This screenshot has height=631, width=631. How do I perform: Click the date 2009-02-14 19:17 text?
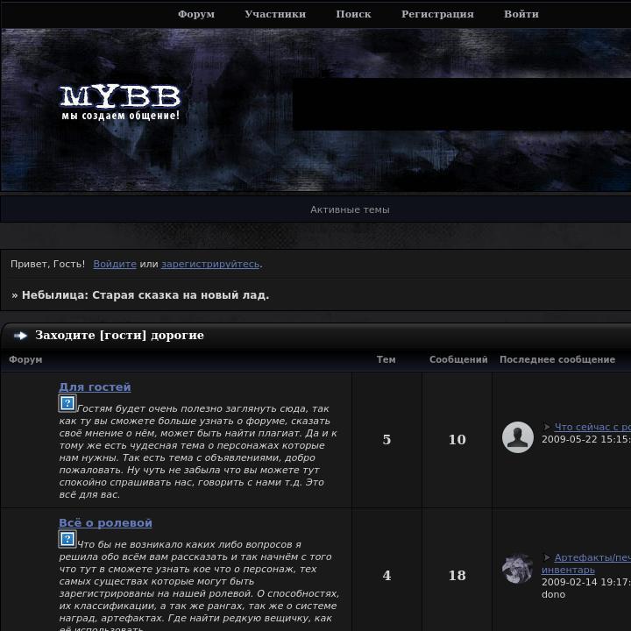[586, 582]
